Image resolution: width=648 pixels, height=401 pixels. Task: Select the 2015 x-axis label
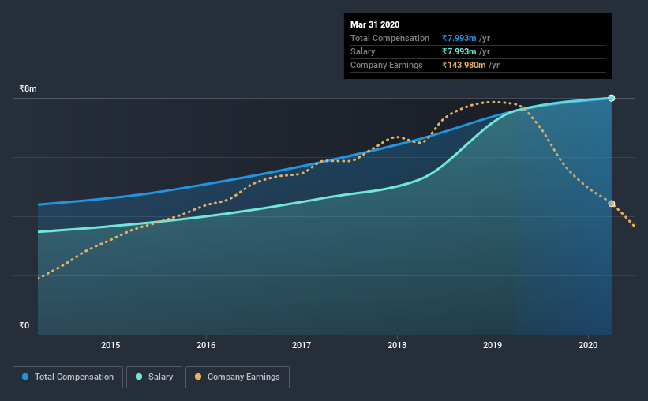(x=110, y=345)
